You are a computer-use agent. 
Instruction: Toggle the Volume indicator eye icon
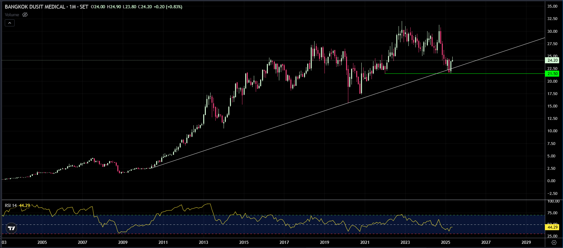[x=25, y=15]
